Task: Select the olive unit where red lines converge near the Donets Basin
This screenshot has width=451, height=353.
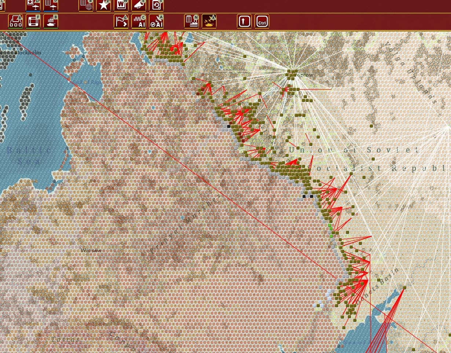Action: [404, 288]
